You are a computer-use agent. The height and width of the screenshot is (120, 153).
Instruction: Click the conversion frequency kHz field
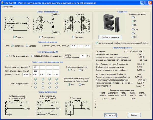click(x=83, y=56)
